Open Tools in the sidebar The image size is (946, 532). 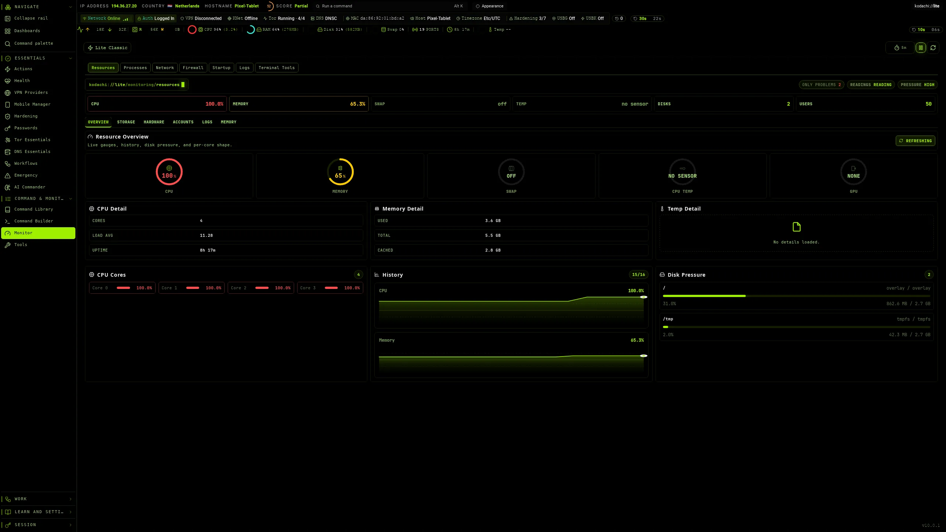pyautogui.click(x=38, y=245)
